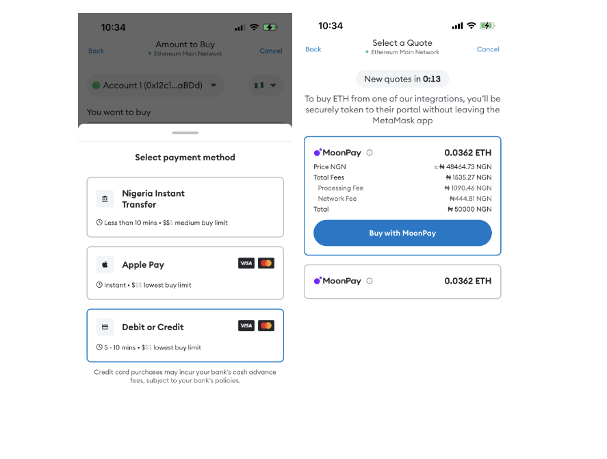Open the Nigeria flag region dropdown
The height and width of the screenshot is (459, 607).
click(x=266, y=86)
